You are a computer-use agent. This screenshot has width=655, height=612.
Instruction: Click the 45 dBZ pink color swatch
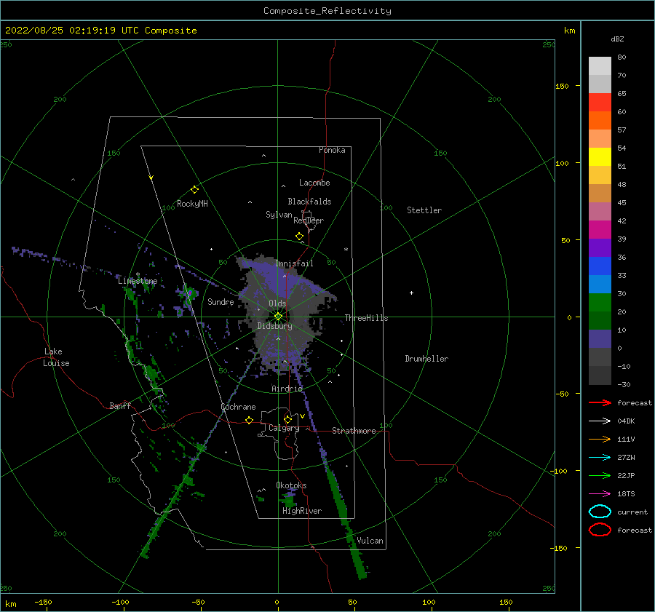click(x=600, y=211)
